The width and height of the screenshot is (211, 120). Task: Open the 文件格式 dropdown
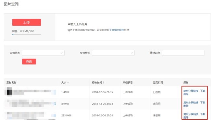113,53
